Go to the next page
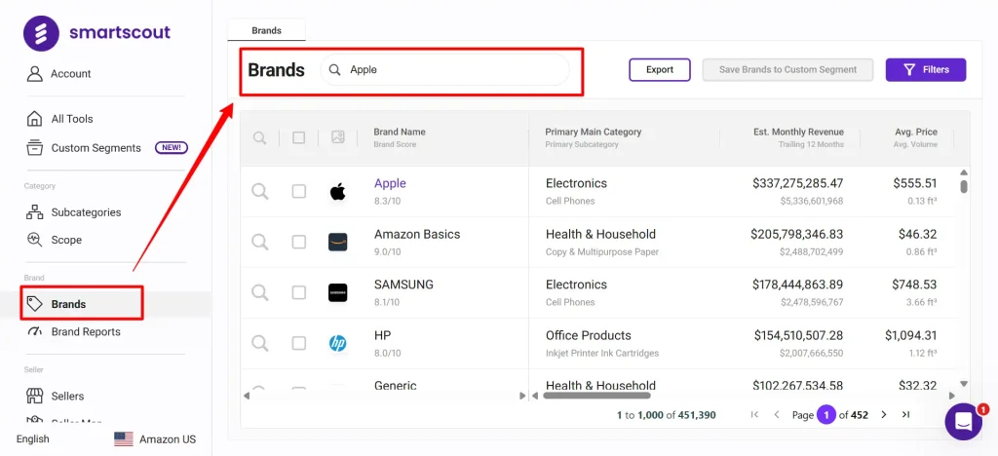Image resolution: width=998 pixels, height=456 pixels. click(x=883, y=415)
